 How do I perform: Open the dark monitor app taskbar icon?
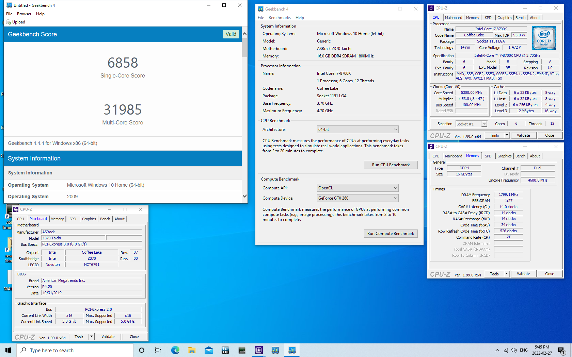(242, 350)
